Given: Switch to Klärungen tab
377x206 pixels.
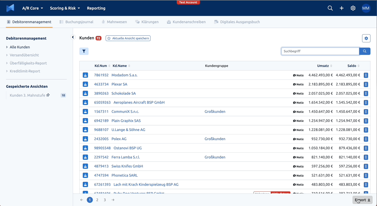Looking at the screenshot, I should point(147,22).
